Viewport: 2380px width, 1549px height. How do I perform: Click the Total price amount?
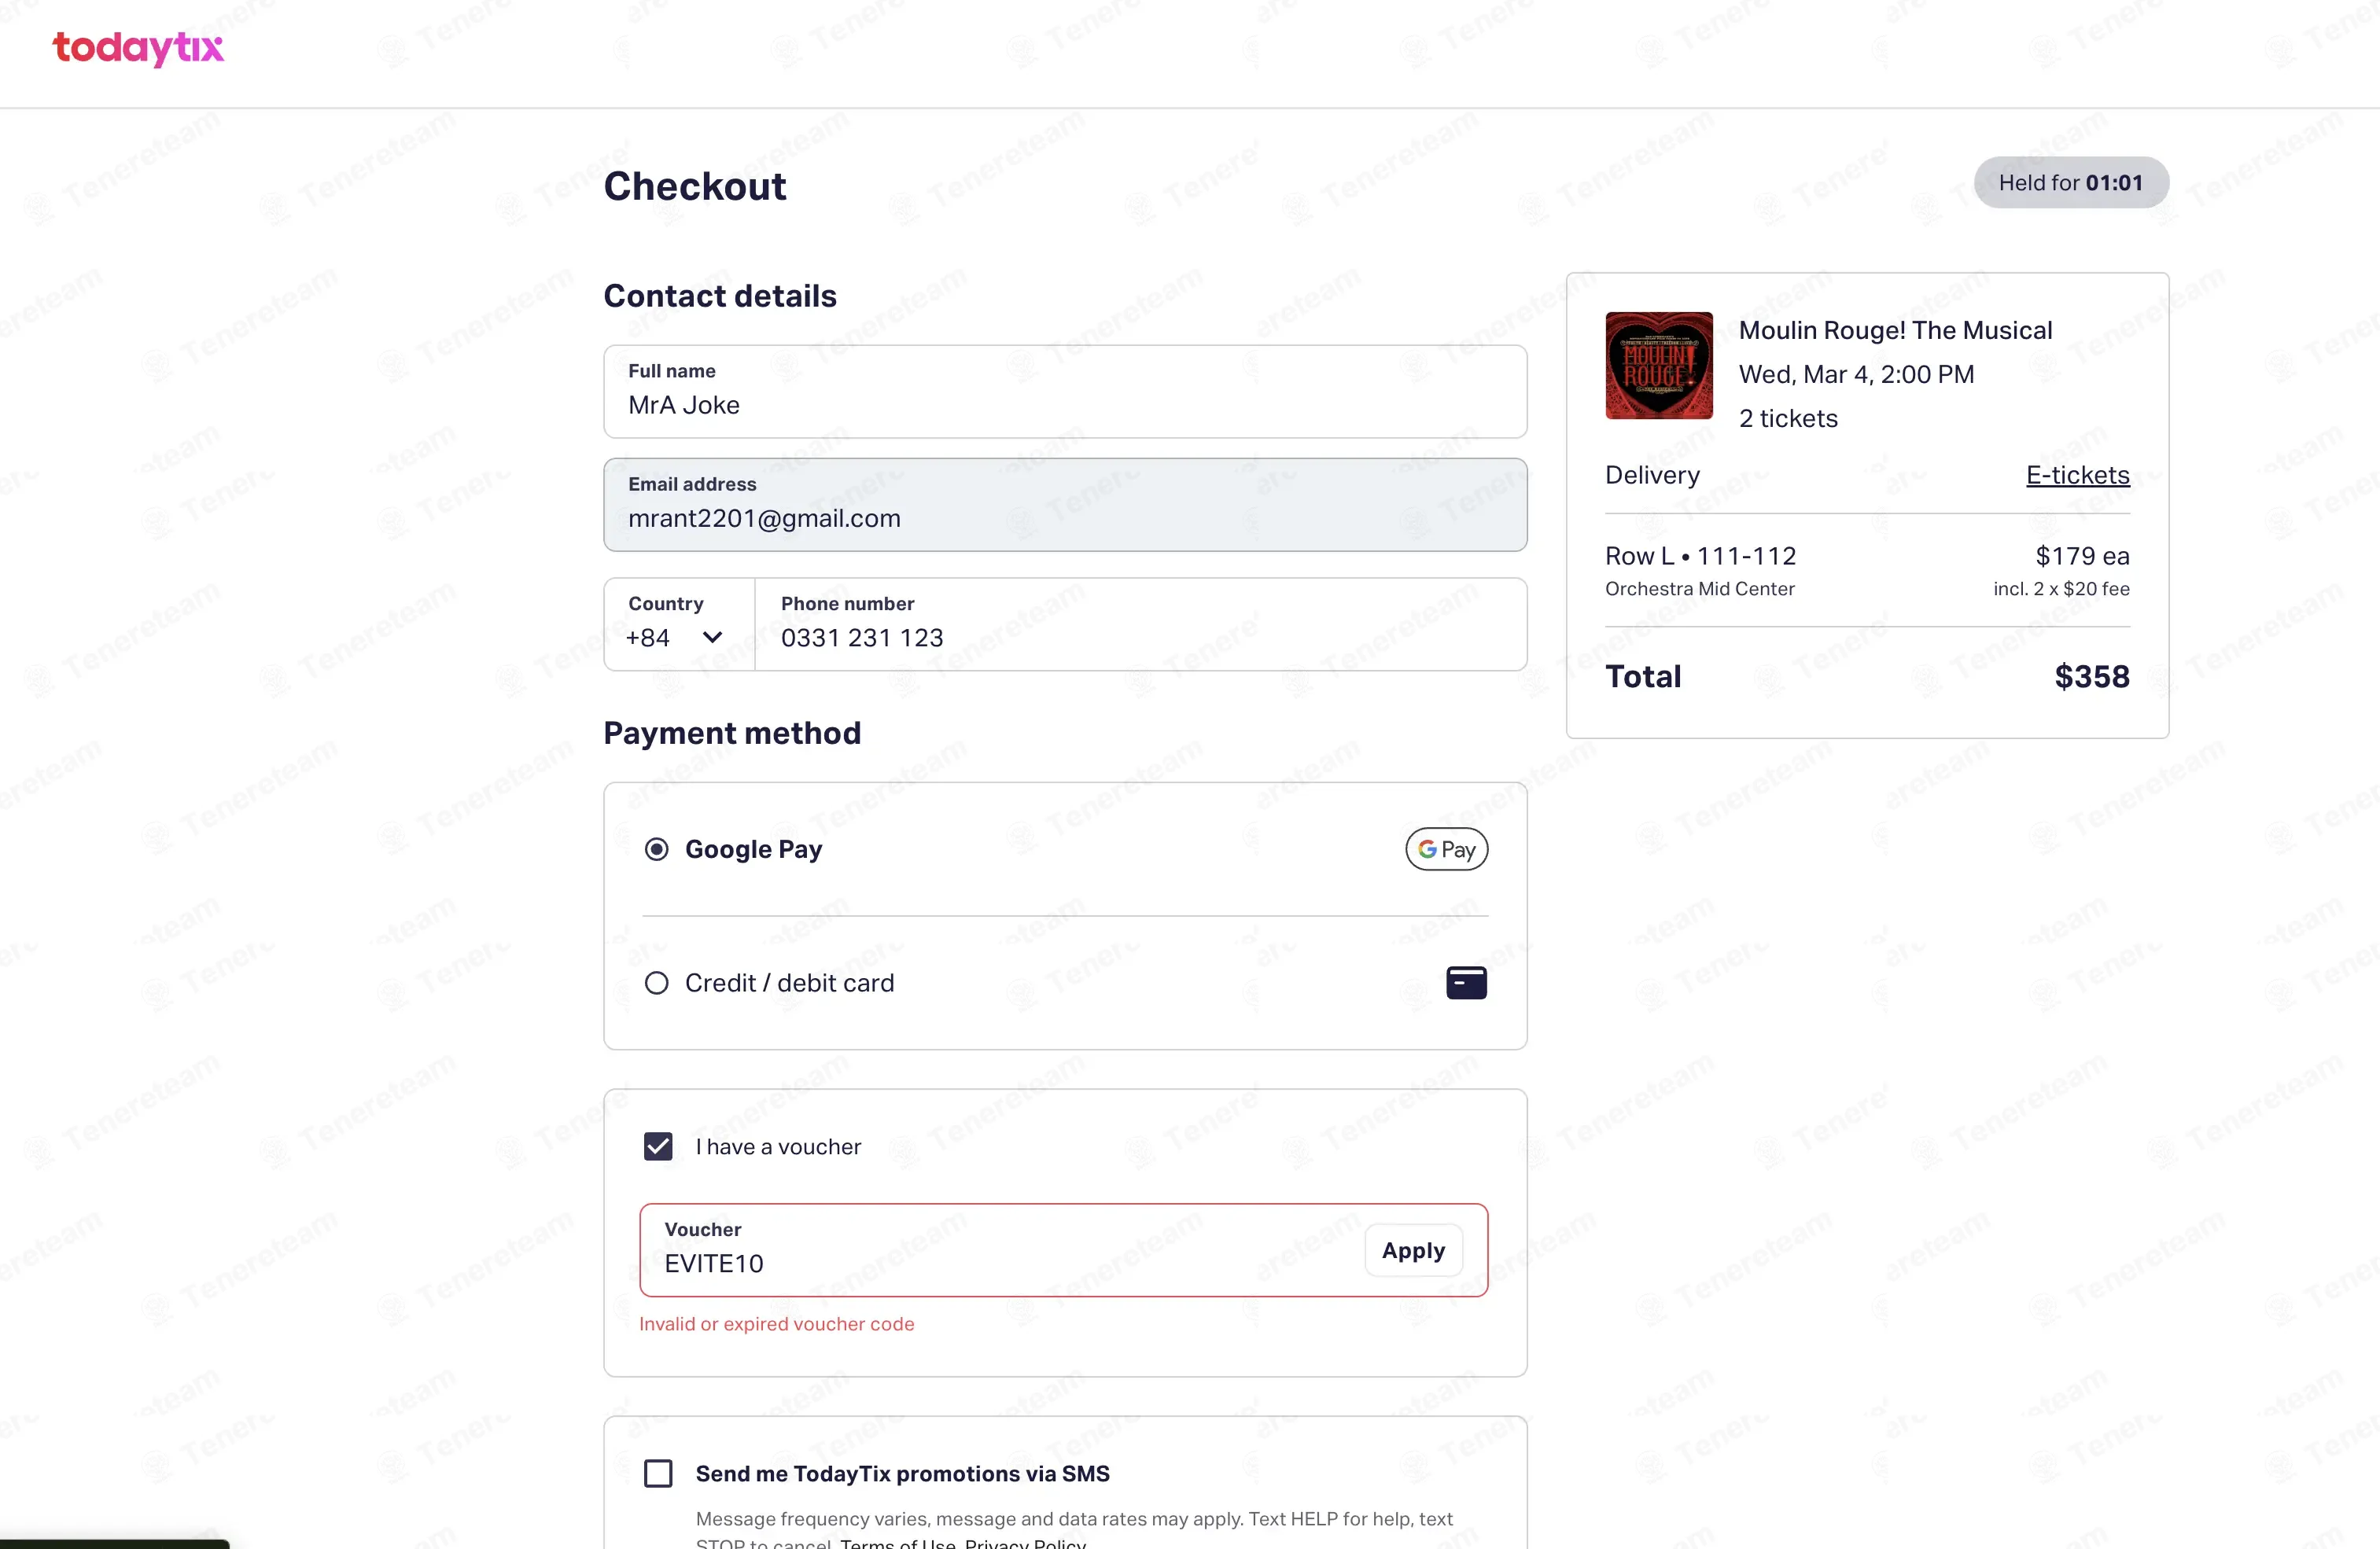pos(2091,676)
